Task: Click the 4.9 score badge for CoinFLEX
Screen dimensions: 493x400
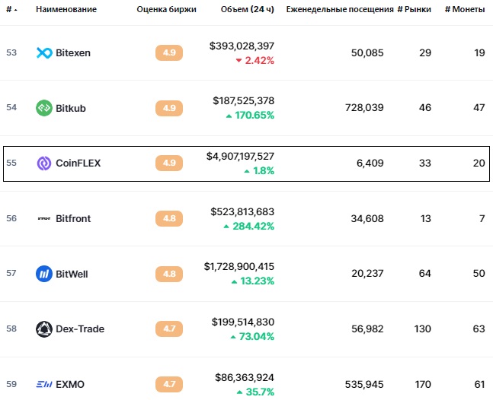Action: click(169, 163)
